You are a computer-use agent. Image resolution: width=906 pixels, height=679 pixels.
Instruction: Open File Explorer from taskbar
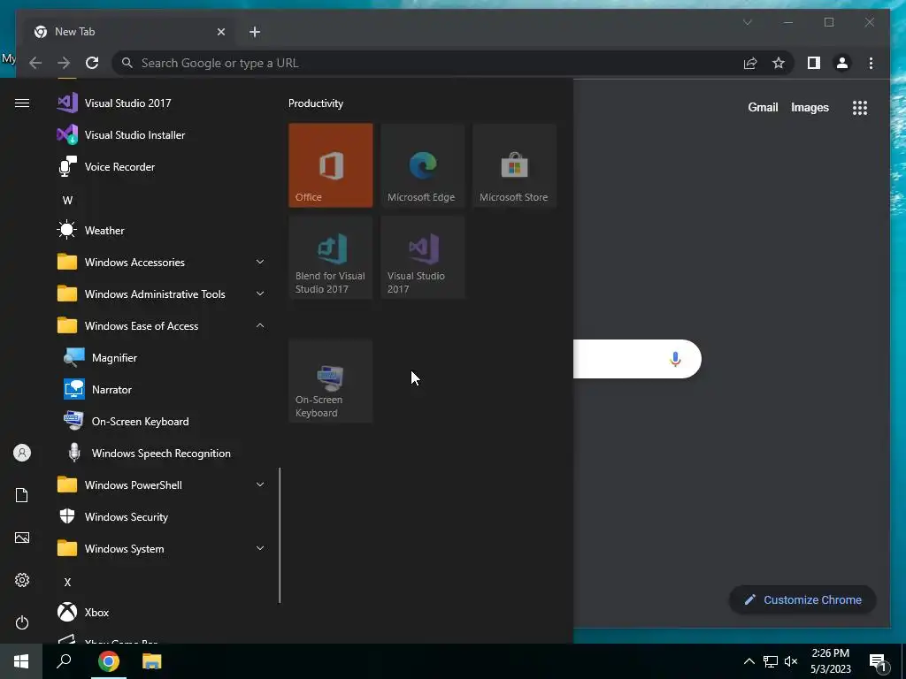coord(152,661)
